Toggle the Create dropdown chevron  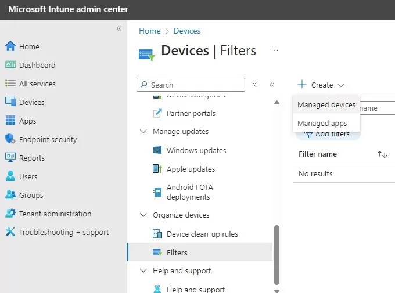[341, 85]
